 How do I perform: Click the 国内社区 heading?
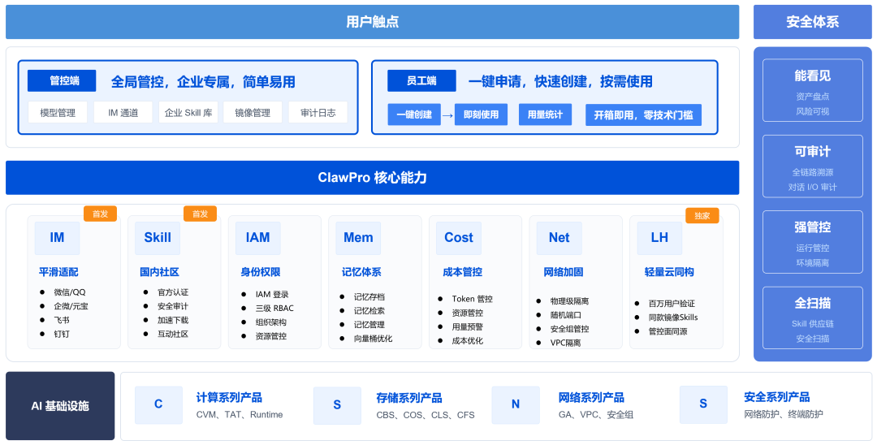click(x=159, y=272)
